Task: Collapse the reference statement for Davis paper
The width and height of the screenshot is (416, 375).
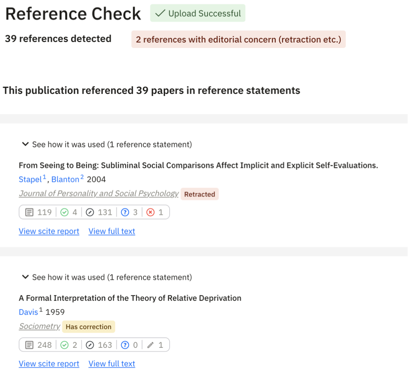Action: pyautogui.click(x=25, y=277)
